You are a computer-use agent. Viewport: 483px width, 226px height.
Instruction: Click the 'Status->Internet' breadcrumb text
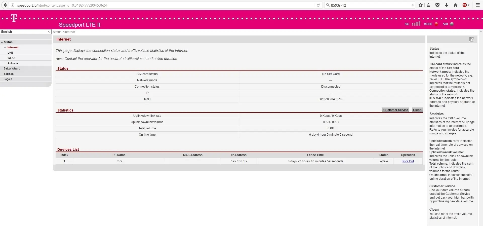click(x=64, y=32)
